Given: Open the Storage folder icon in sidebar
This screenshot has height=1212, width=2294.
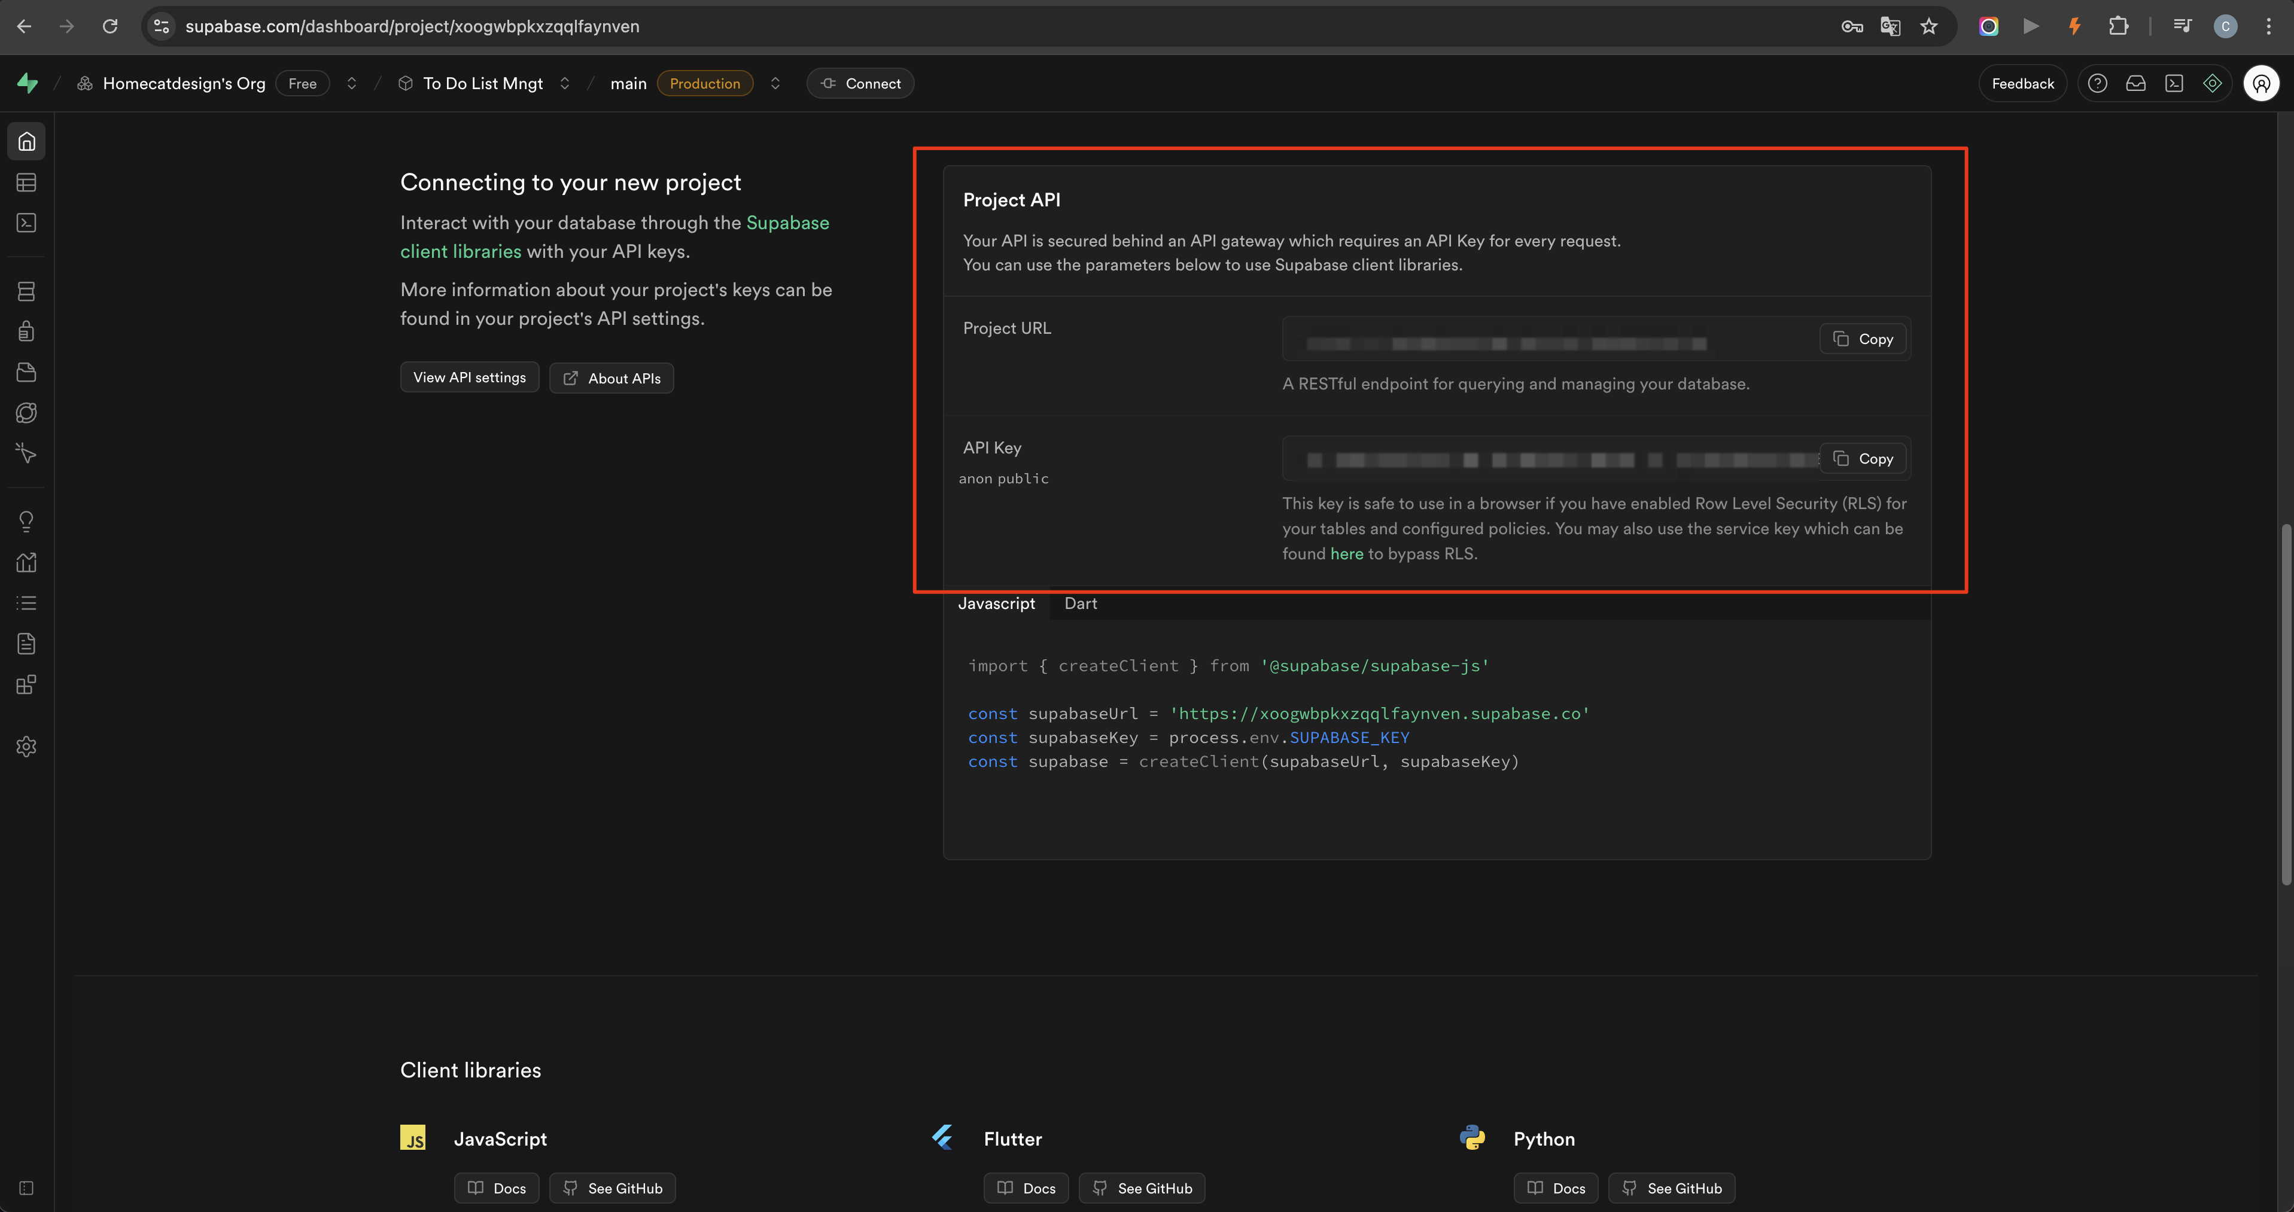Looking at the screenshot, I should click(x=27, y=372).
